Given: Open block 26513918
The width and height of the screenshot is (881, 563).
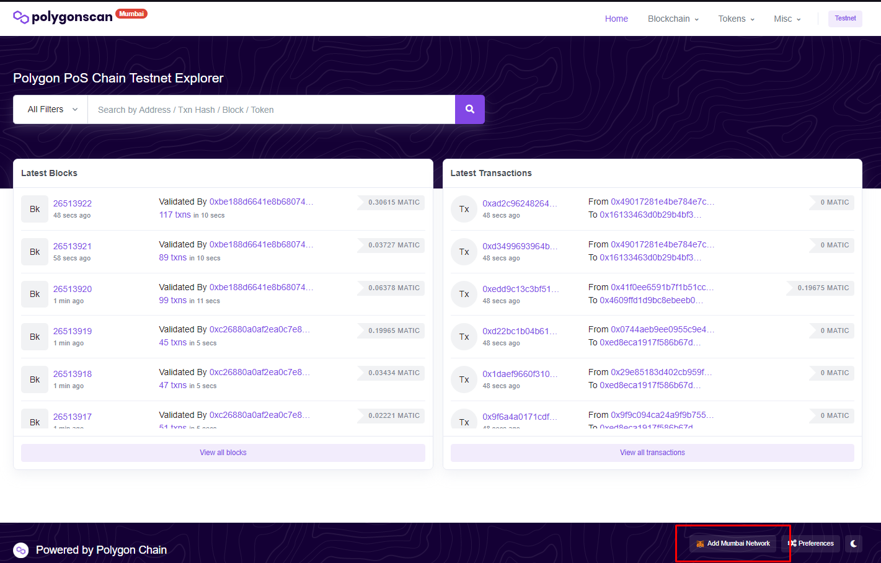Looking at the screenshot, I should (73, 374).
